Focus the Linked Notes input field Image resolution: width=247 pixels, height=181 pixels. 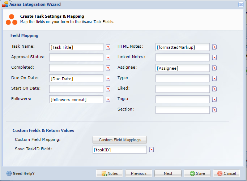click(x=183, y=57)
